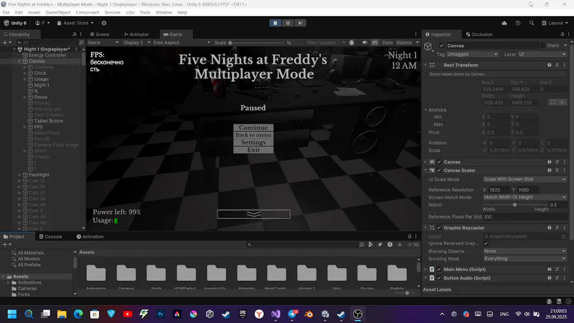574x323 pixels.
Task: Toggle hidden packages eye icon
Action: click(413, 244)
